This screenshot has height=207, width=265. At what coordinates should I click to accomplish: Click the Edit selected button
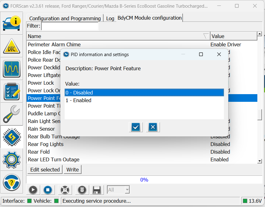click(45, 170)
